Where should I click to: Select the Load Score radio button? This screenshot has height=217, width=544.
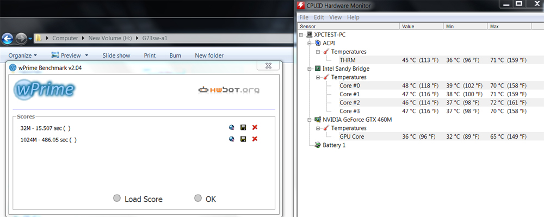coord(117,199)
